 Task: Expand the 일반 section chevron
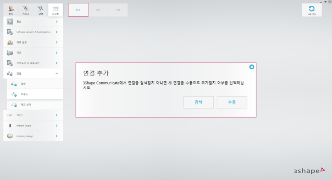pyautogui.click(x=57, y=22)
